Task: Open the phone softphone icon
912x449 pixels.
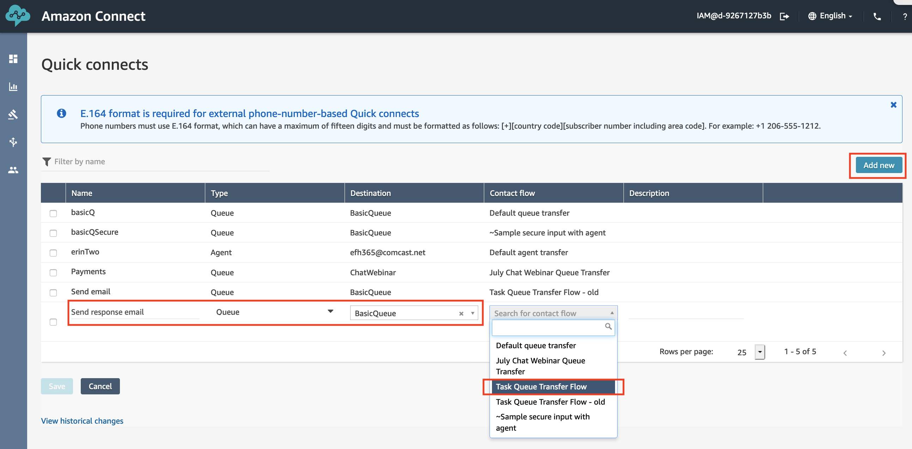Action: 877,16
